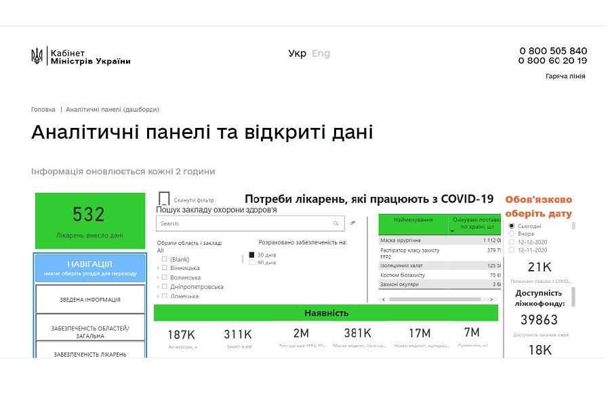Screen dimensions: 610x406
Task: Click the 17M Маски медичні одноразові value
Action: point(420,333)
